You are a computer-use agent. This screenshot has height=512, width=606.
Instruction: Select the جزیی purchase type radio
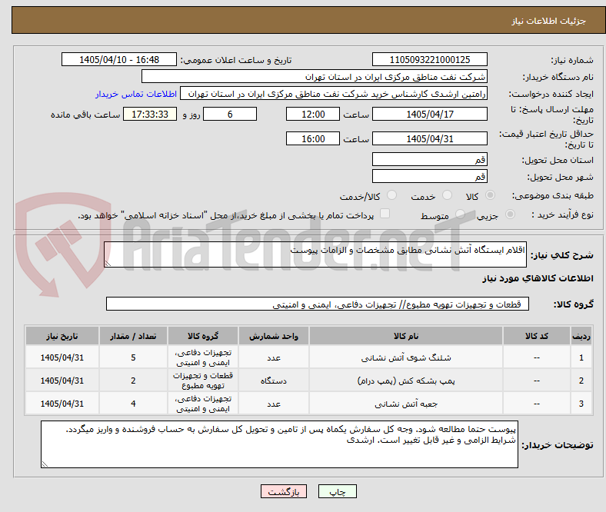pyautogui.click(x=510, y=214)
